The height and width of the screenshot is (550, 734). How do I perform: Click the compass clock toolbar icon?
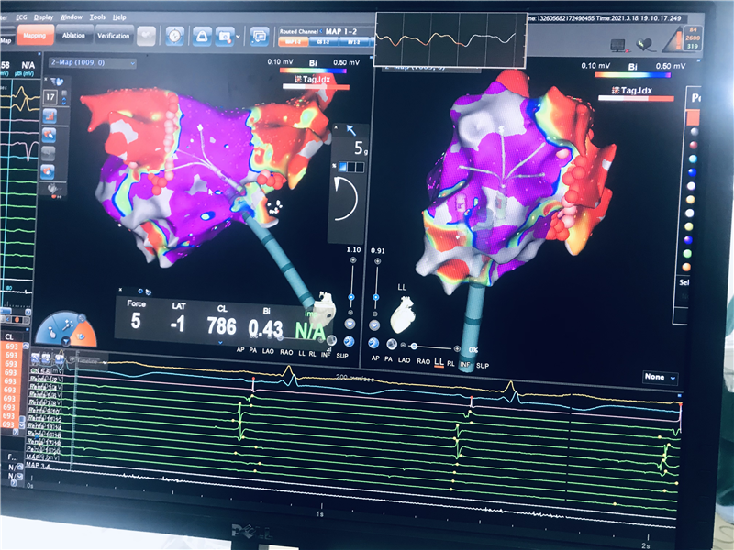pyautogui.click(x=174, y=36)
